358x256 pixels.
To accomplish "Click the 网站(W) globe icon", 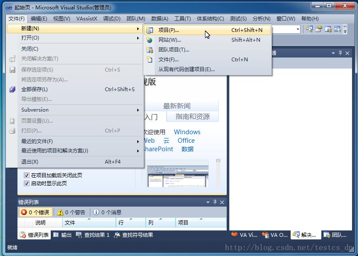I will (x=149, y=40).
